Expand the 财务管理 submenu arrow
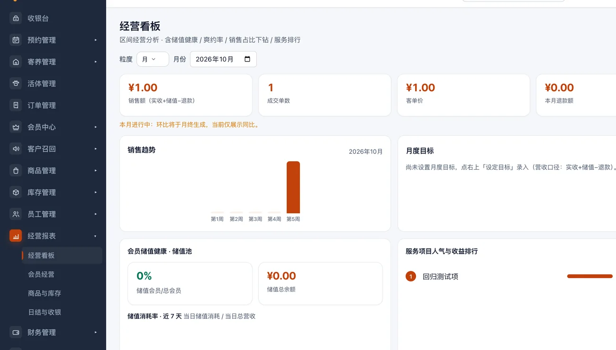This screenshot has height=350, width=616. point(96,332)
